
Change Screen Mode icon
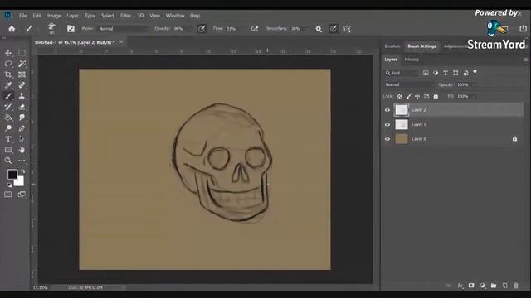(x=22, y=195)
